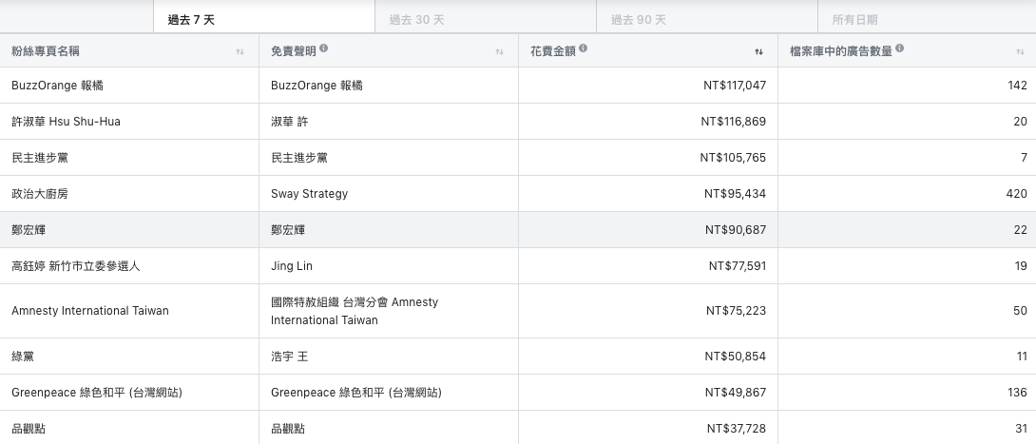Click amount NT$90,687

coord(736,230)
